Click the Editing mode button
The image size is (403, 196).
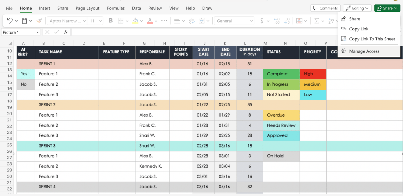coord(357,8)
